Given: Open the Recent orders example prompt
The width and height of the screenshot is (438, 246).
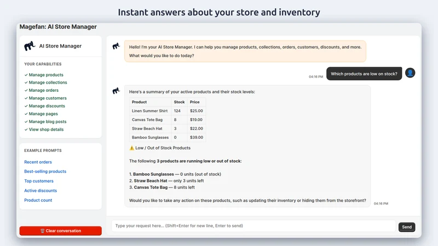Looking at the screenshot, I should [38, 162].
